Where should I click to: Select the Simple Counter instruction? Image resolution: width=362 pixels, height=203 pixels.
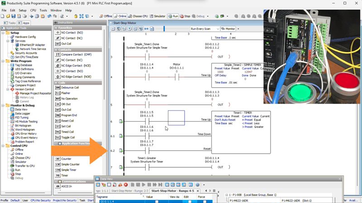click(x=67, y=164)
